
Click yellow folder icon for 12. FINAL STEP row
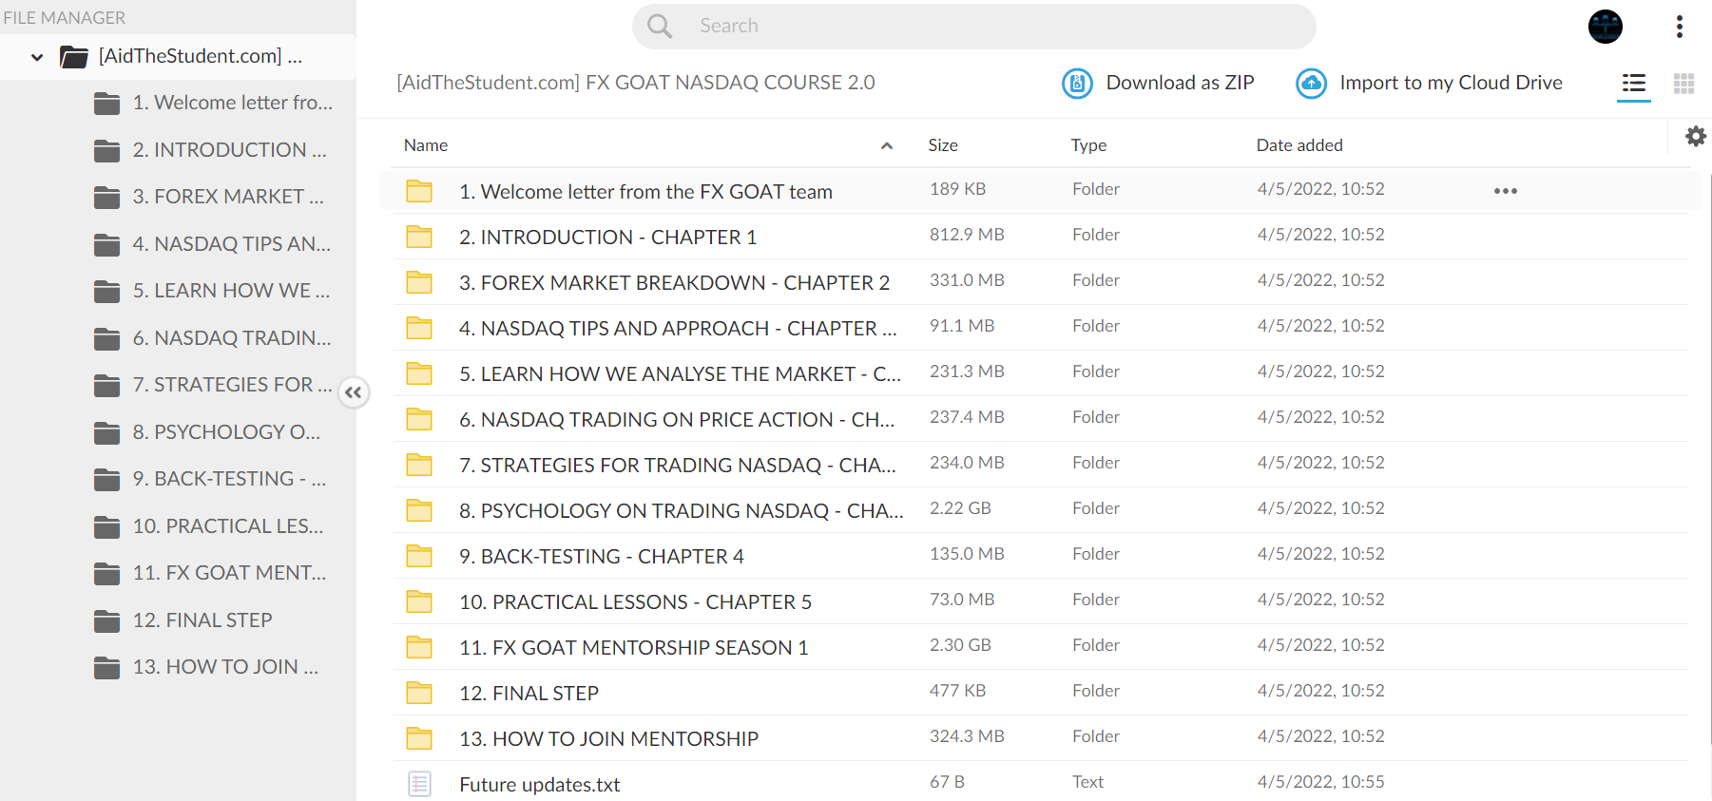click(419, 693)
